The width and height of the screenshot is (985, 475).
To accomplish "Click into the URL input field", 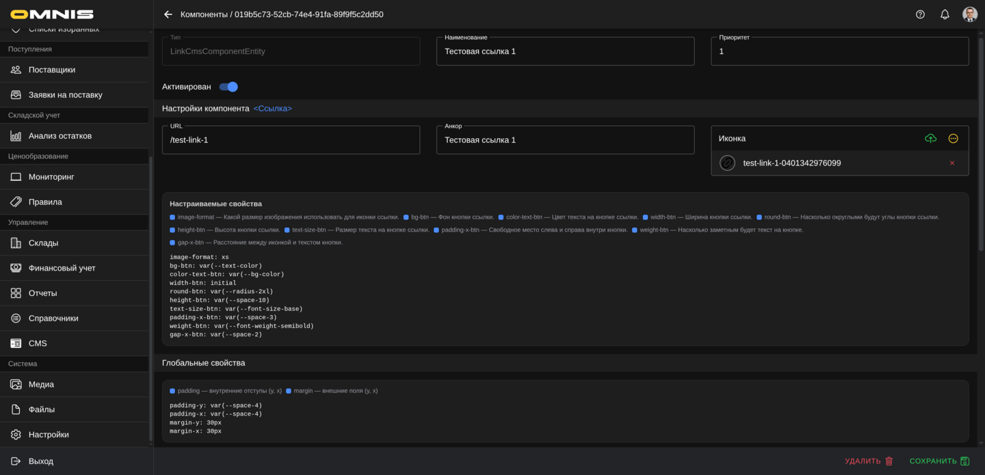I will (291, 140).
